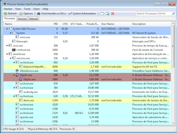Click the red X terminate icon

tap(113, 14)
